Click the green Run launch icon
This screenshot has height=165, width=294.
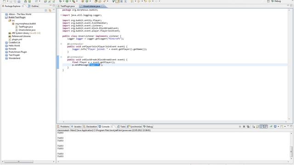[x=67, y=1]
